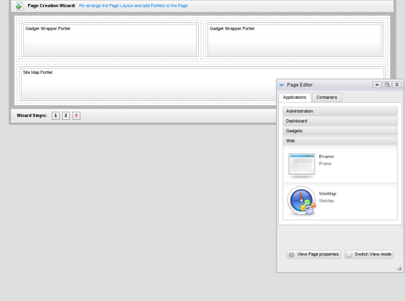Select the left Gadget Wrapper Portlet
This screenshot has height=301, width=405.
coord(109,39)
